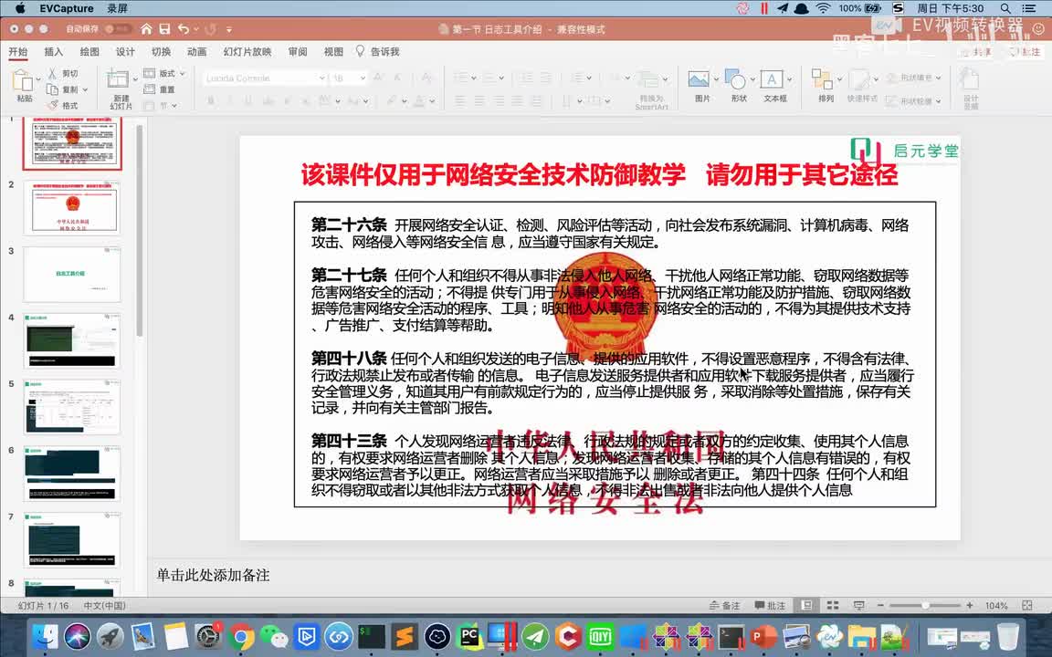
Task: Select slide 7 thumbnail in the panel
Action: (72, 539)
